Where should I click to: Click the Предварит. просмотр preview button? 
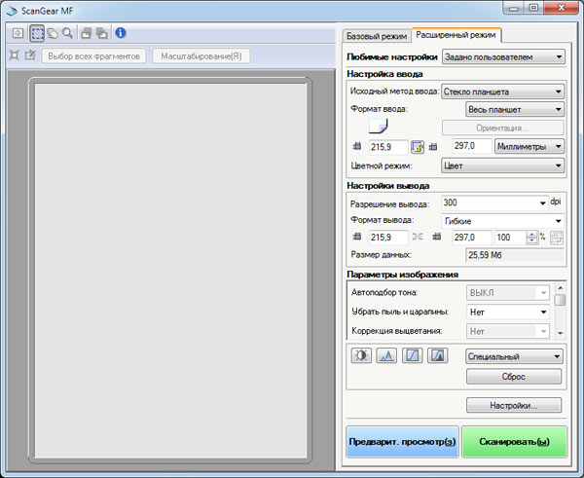402,442
